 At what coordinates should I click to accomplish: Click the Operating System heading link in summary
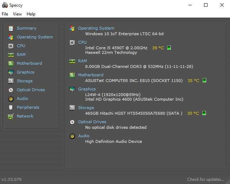[x=96, y=28]
